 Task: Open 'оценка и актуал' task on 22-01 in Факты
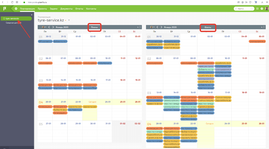pyautogui.click(x=189, y=141)
